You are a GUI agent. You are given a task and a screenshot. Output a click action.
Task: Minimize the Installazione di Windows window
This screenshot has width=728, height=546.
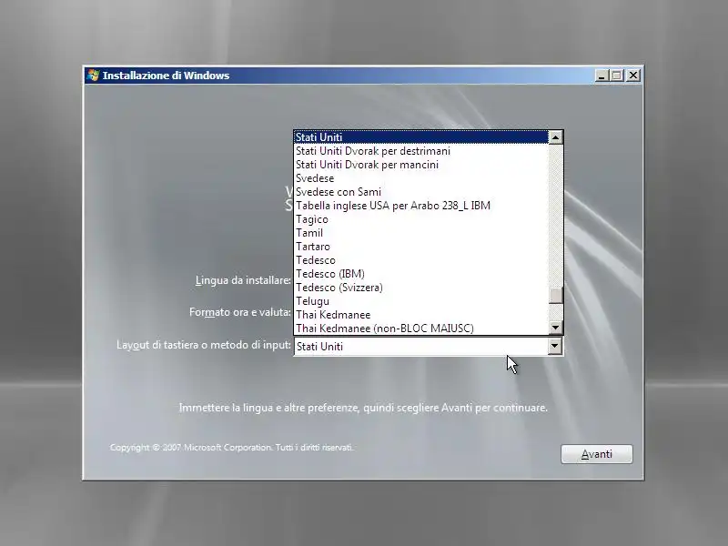coord(602,76)
